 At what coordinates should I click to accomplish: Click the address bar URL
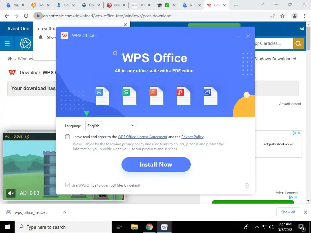(107, 16)
